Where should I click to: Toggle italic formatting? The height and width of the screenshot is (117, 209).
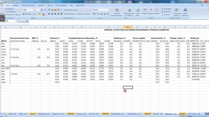point(27,14)
